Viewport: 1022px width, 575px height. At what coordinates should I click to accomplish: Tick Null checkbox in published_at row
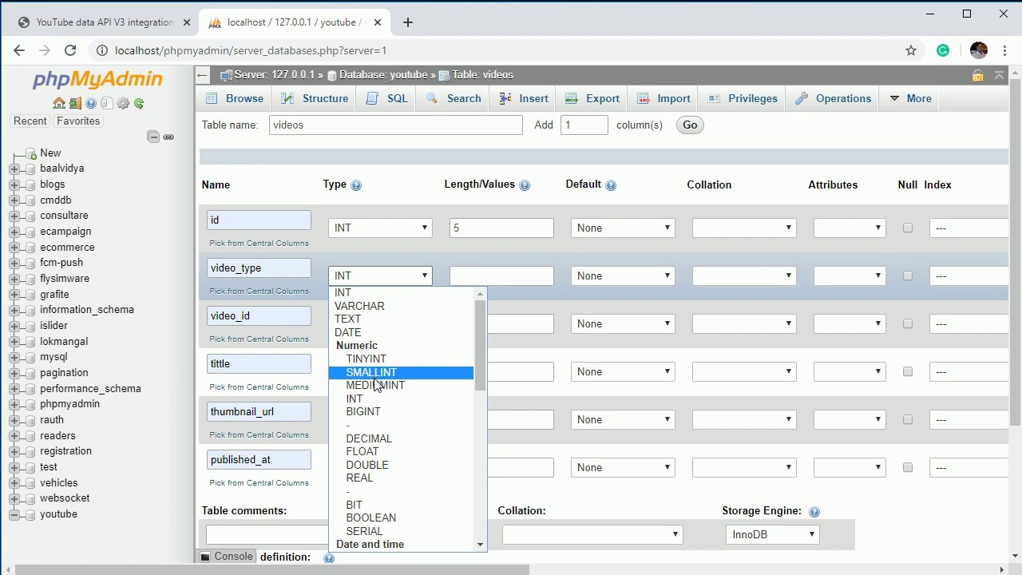(907, 467)
